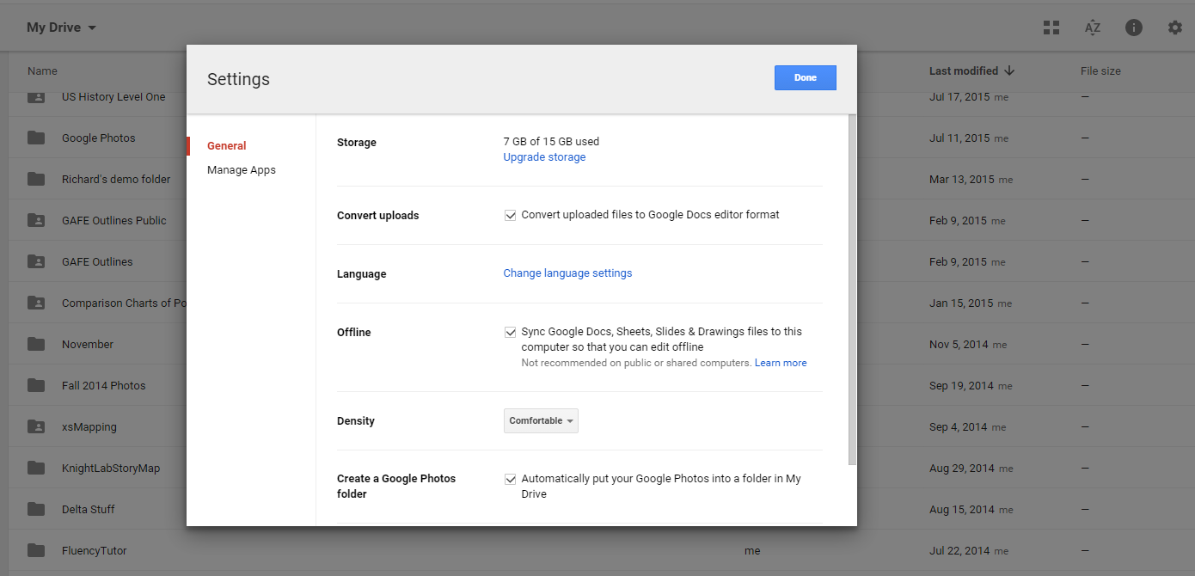The image size is (1195, 576).
Task: Show details info icon
Action: [1134, 28]
